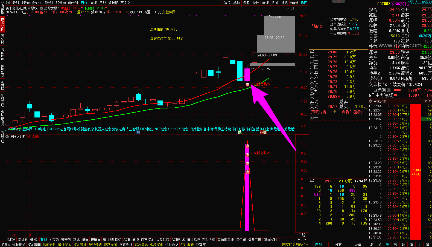
Task: Click the 返回 back button
Action: (x=304, y=3)
